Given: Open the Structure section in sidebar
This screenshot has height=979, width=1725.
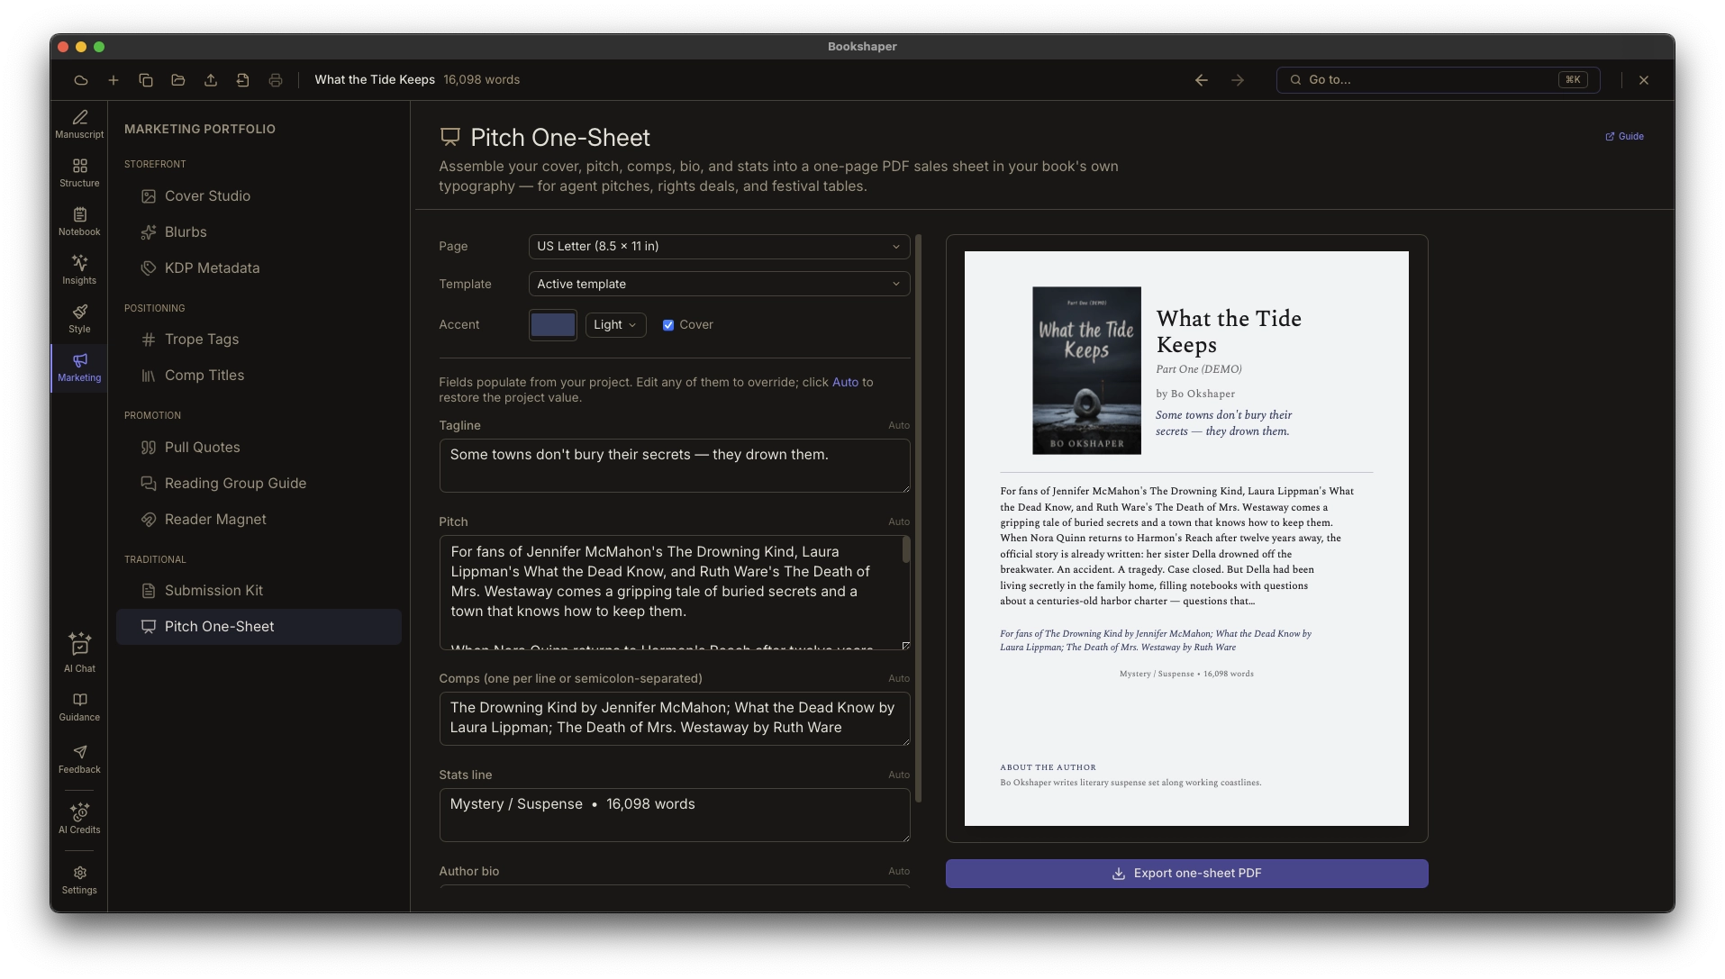Looking at the screenshot, I should pos(79,173).
